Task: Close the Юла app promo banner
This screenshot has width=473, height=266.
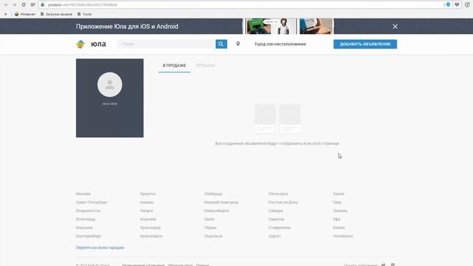Action: click(395, 27)
